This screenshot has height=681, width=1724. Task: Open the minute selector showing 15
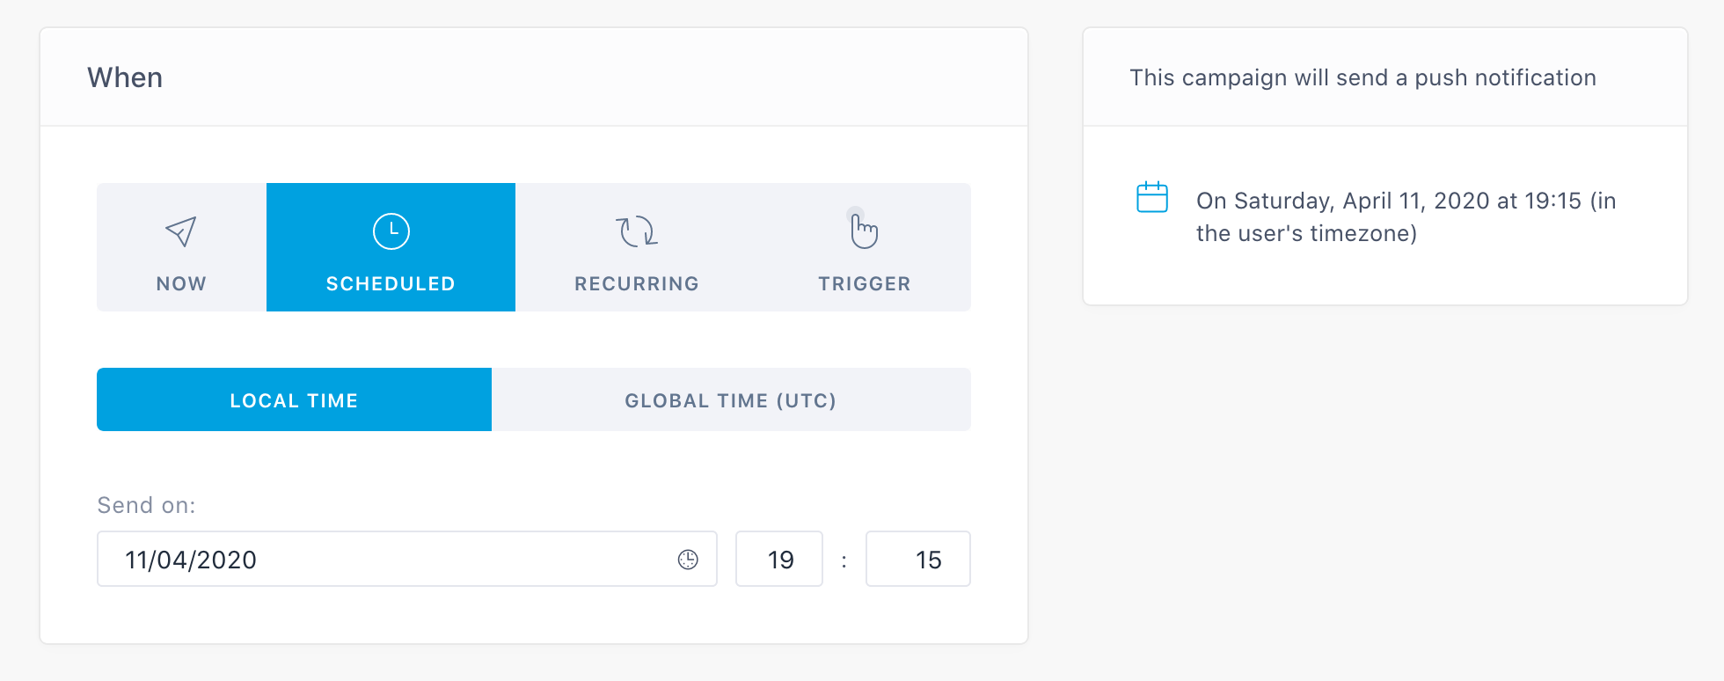point(917,559)
